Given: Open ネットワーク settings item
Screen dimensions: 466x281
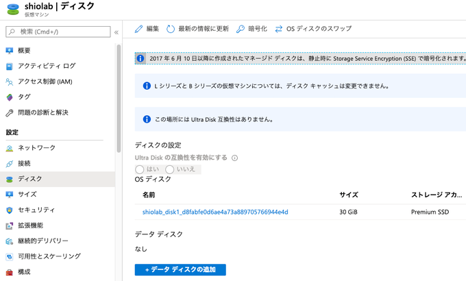Looking at the screenshot, I should pos(58,148).
